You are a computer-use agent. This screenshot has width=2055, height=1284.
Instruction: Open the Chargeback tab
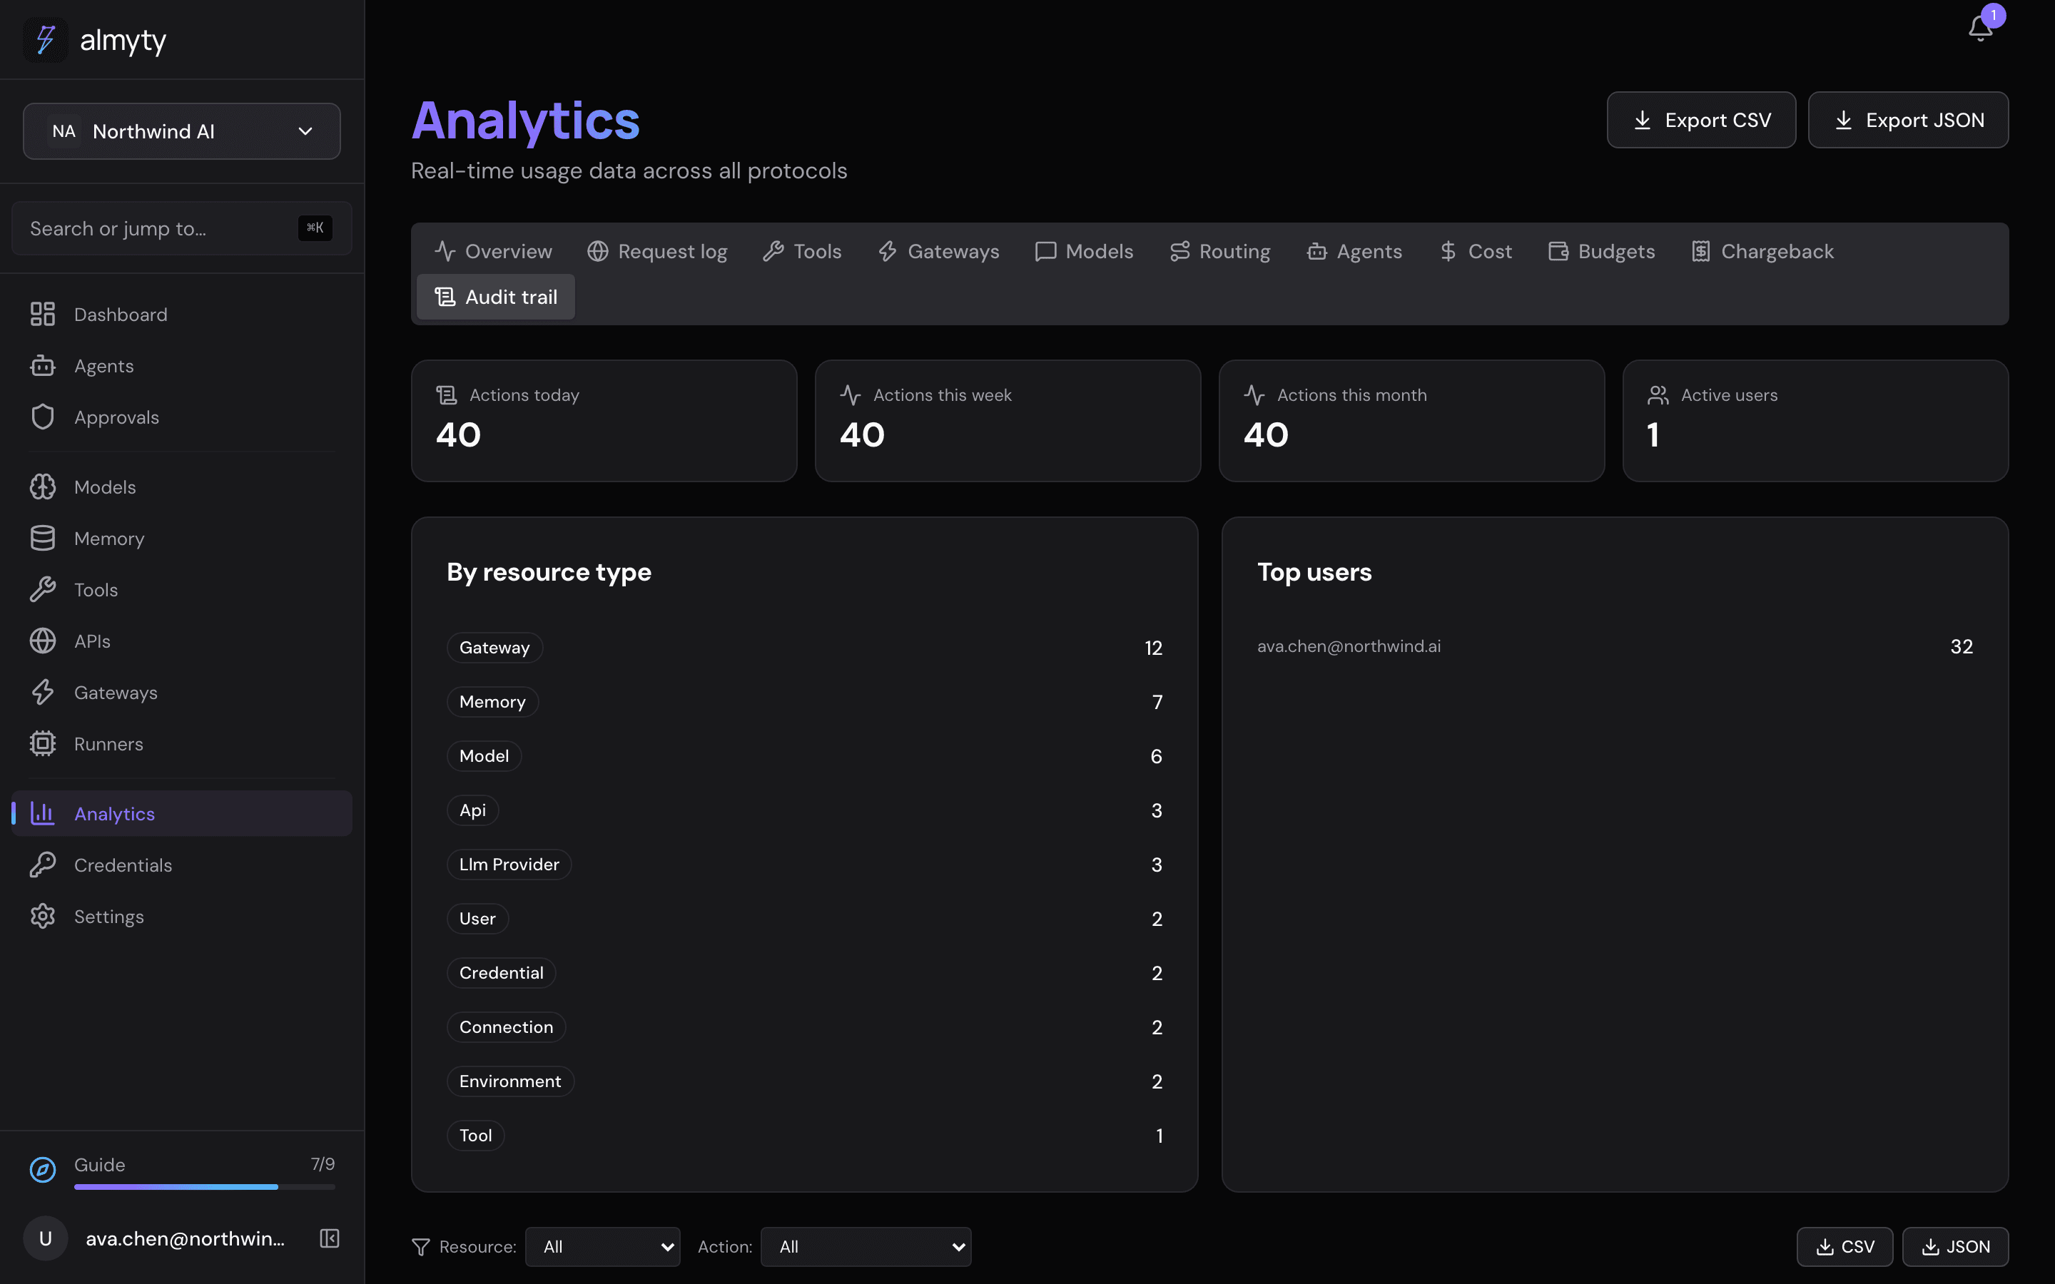[1762, 251]
